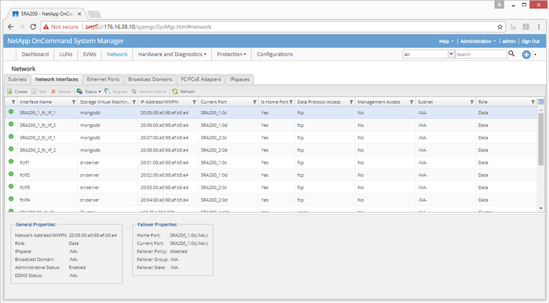Open the Network menu item
The width and height of the screenshot is (549, 303).
tap(118, 54)
